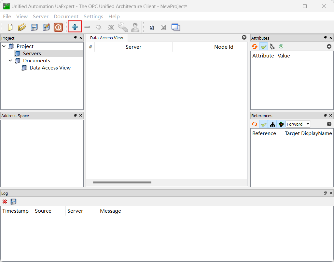This screenshot has height=262, width=334.
Task: Click the change user person icon
Action: point(135,27)
